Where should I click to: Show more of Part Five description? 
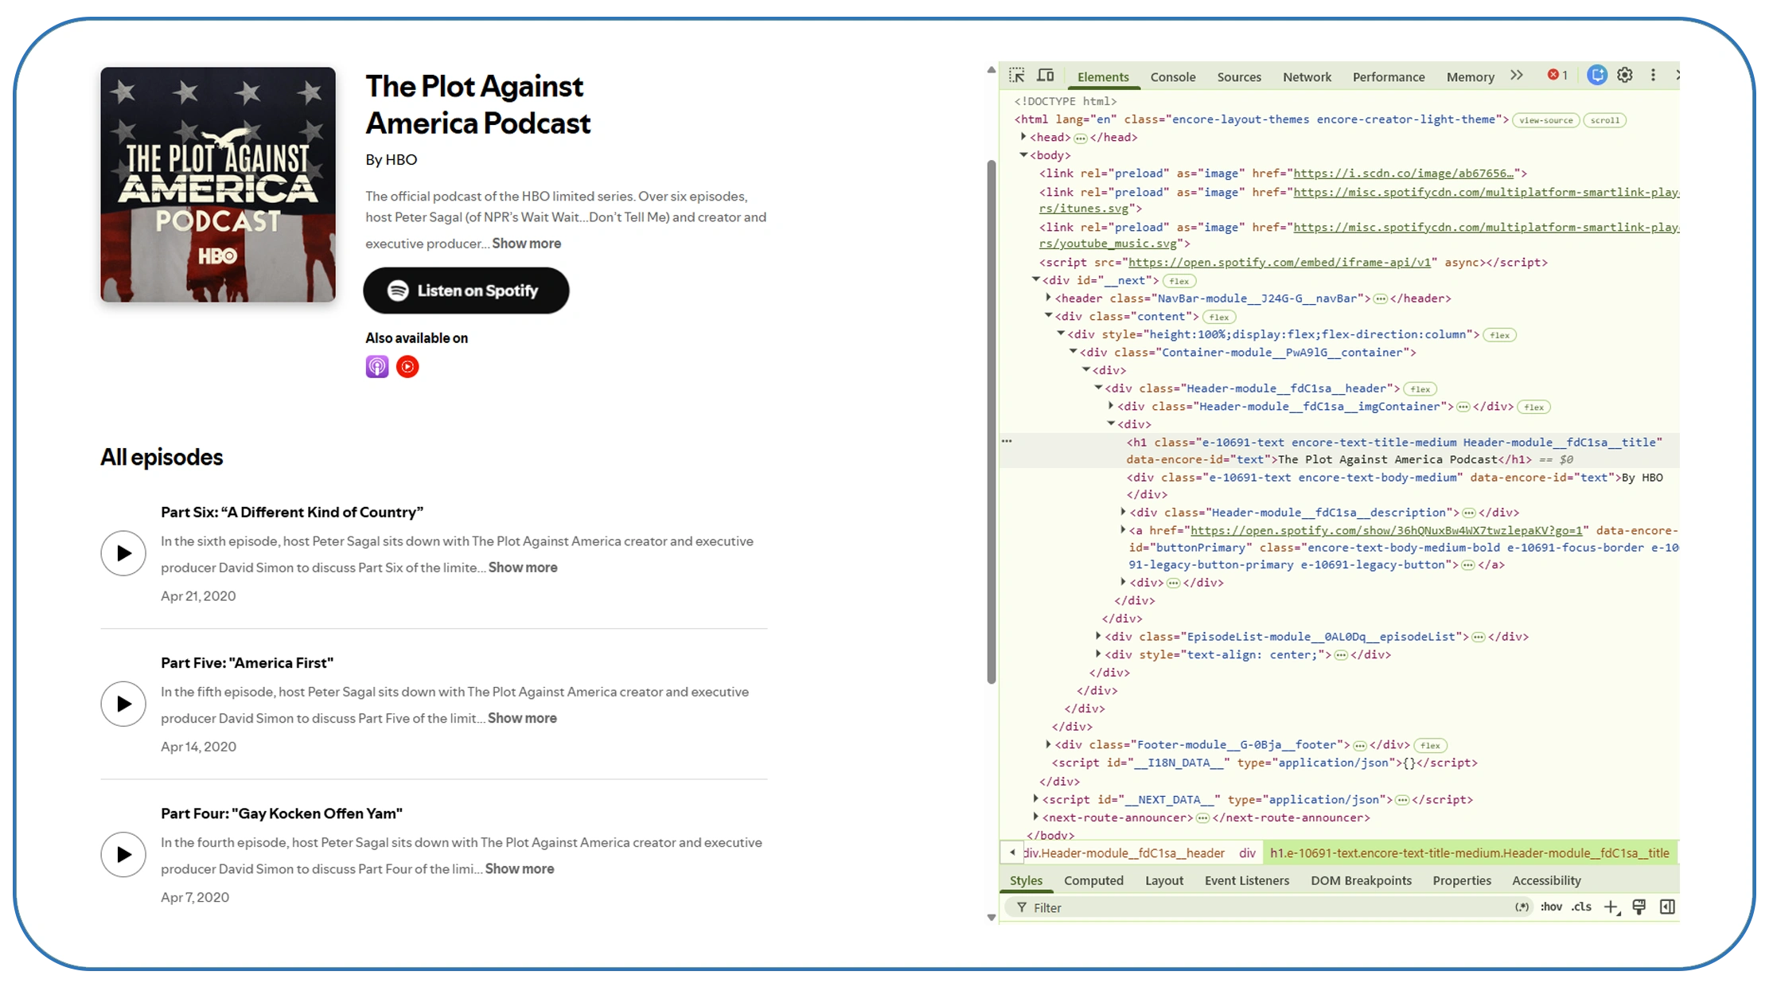(522, 718)
